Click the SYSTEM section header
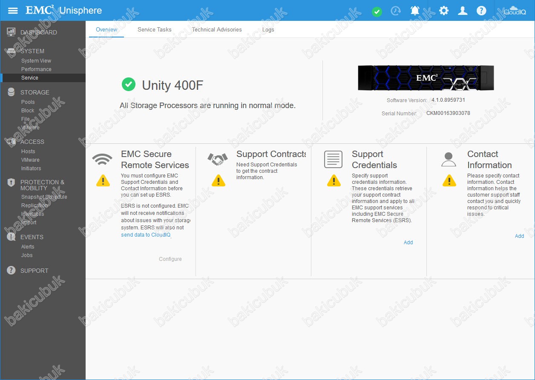Image resolution: width=535 pixels, height=380 pixels. [32, 51]
